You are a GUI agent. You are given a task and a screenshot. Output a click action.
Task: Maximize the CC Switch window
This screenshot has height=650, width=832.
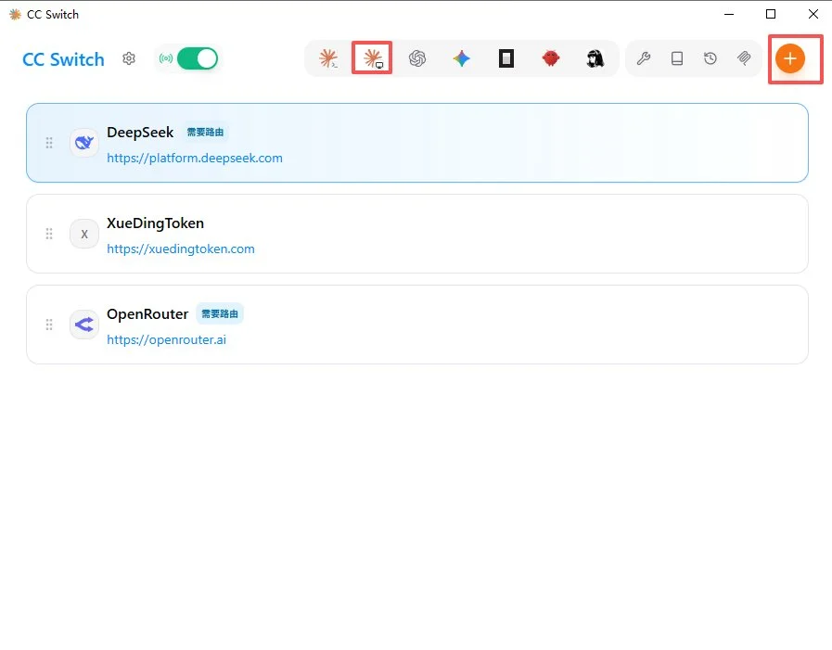click(x=771, y=14)
